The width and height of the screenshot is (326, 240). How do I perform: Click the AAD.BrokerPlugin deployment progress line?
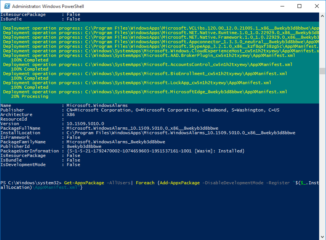click(x=149, y=55)
